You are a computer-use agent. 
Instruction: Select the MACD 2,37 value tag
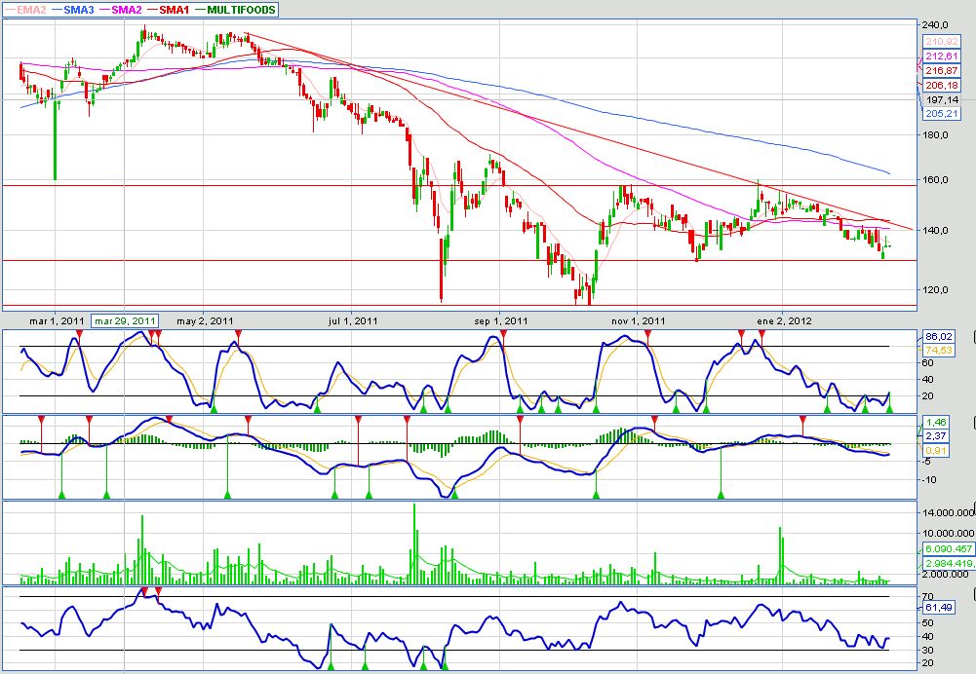pos(938,436)
